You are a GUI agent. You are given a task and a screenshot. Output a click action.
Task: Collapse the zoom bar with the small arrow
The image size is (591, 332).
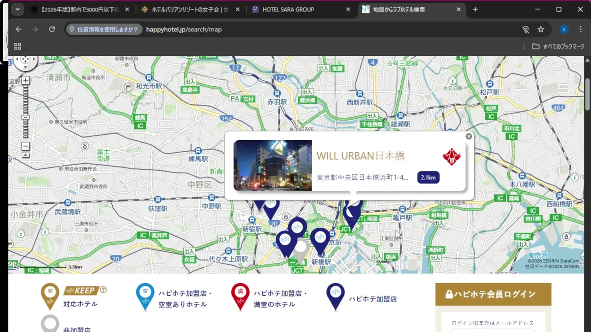25,155
